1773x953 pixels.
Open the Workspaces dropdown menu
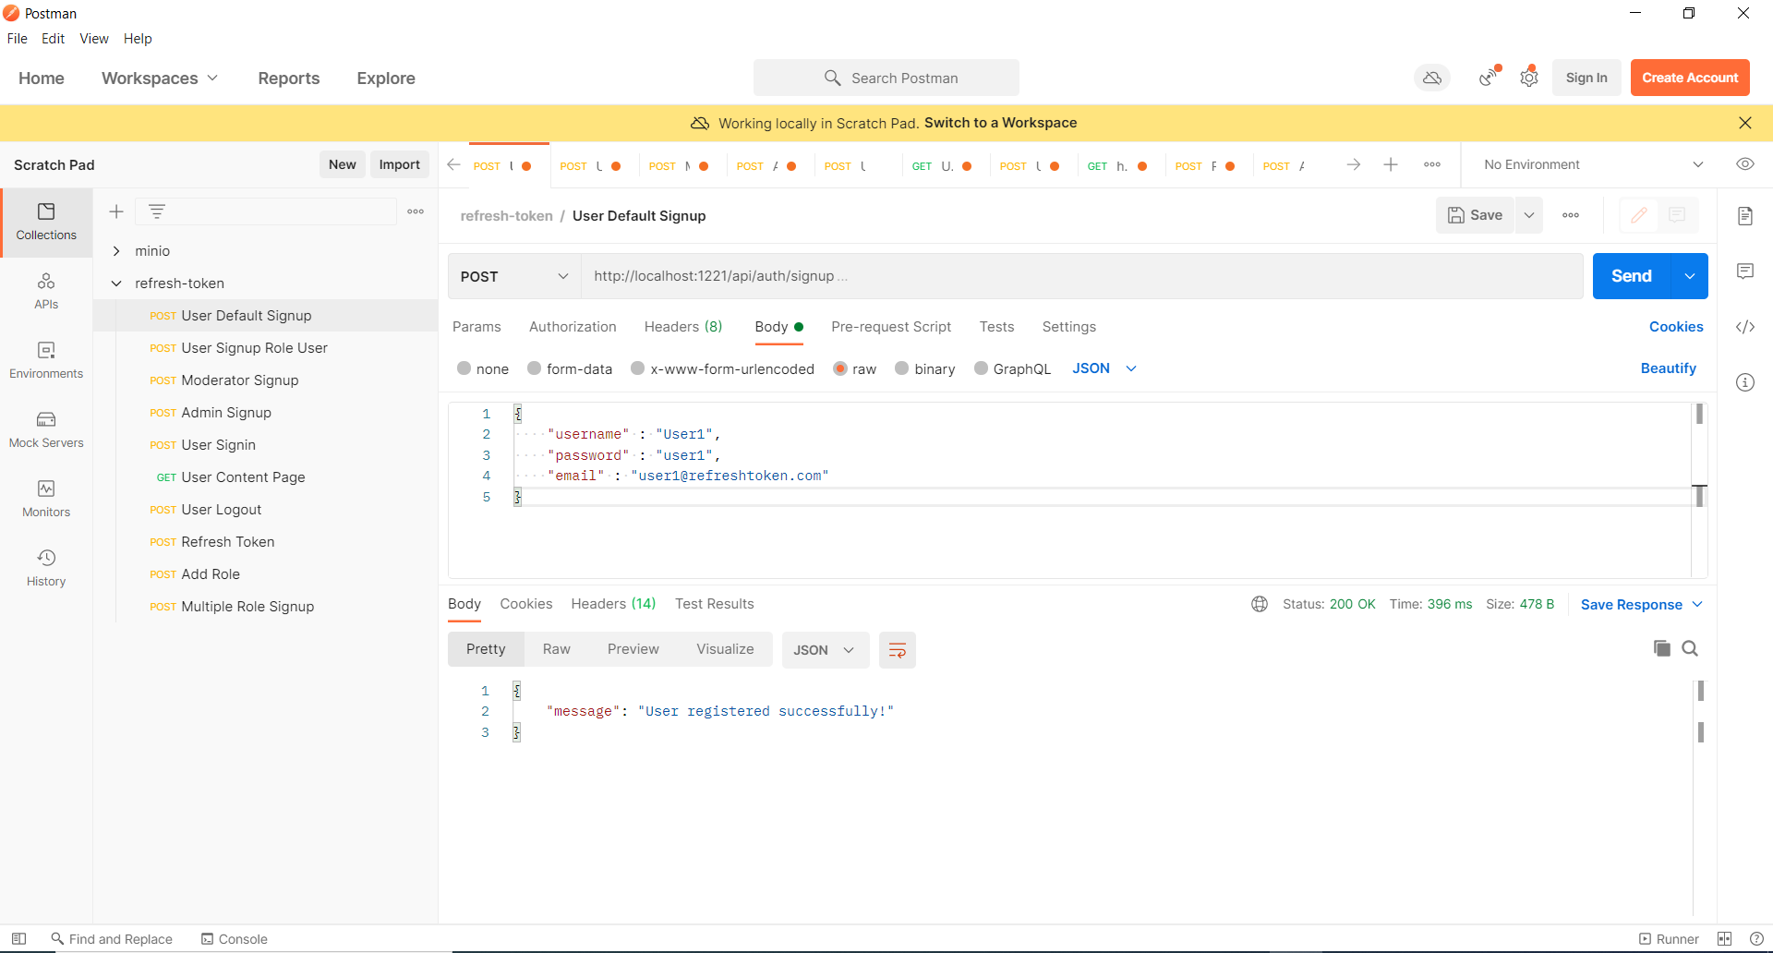click(x=160, y=78)
